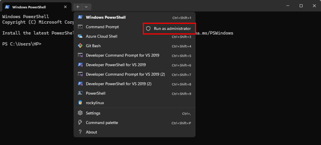Screen dimensions: 321x145
Task: Click the Ctrl+Shift+9 shortcut label
Action: 182,94
